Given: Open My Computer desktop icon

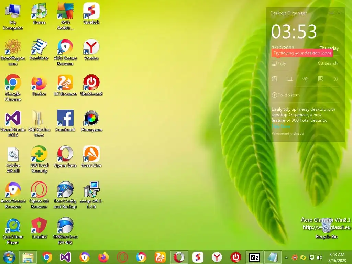Looking at the screenshot, I should coord(13,16).
